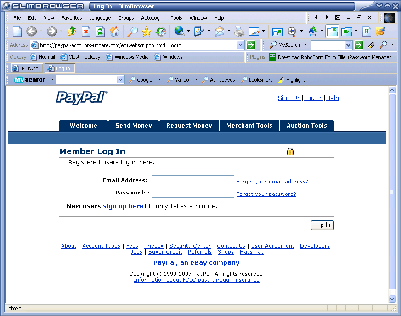Stop page loading with red X icon
This screenshot has height=316, width=401.
click(x=86, y=31)
